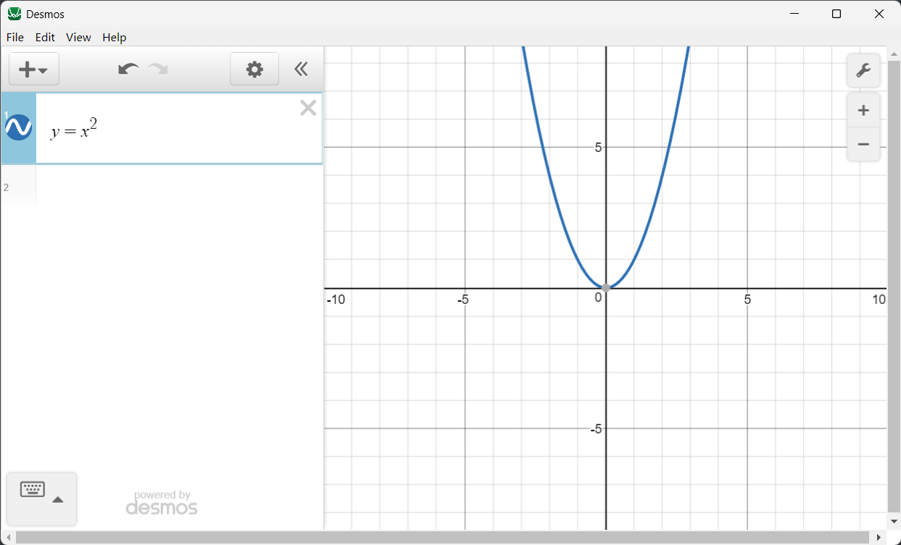
Task: Open the File menu
Action: 14,38
